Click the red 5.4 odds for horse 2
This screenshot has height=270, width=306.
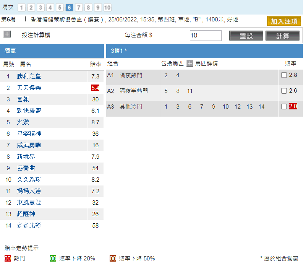[95, 88]
